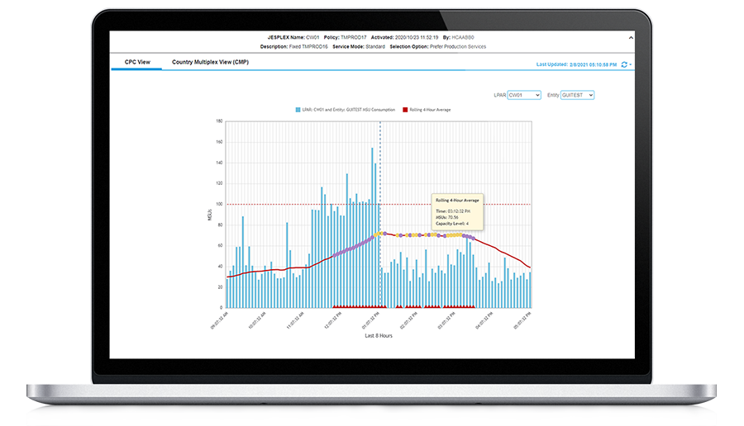Switch to the CPC View tab
744x426 pixels.
click(x=136, y=63)
